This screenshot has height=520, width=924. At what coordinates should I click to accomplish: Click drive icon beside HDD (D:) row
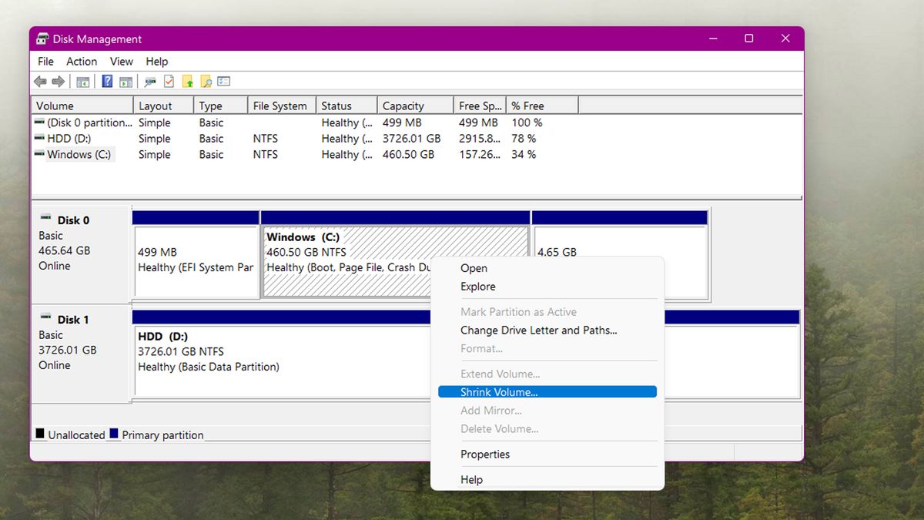coord(39,139)
